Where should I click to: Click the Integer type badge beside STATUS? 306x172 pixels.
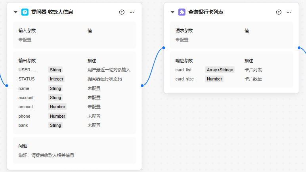pos(56,79)
